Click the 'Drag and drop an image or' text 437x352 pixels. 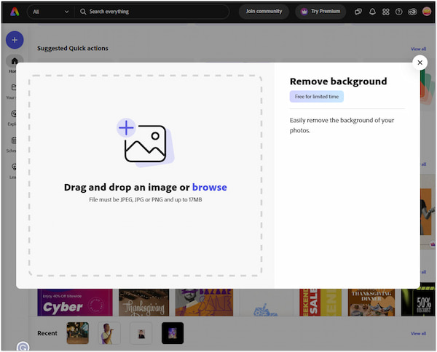tap(127, 187)
